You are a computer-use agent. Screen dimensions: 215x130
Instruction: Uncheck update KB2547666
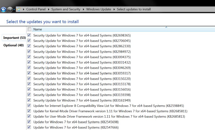tap(29, 127)
